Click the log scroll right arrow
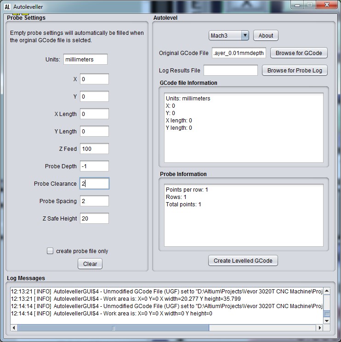 tap(319, 328)
